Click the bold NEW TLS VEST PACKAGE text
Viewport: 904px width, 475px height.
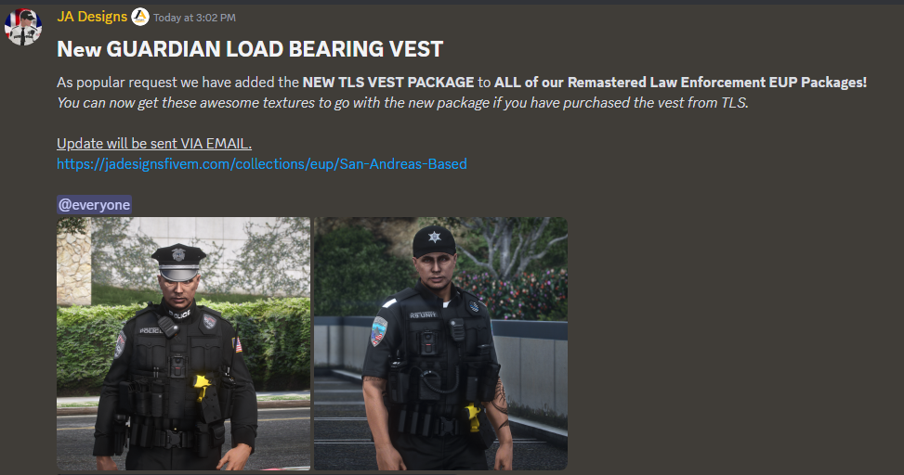click(x=388, y=83)
